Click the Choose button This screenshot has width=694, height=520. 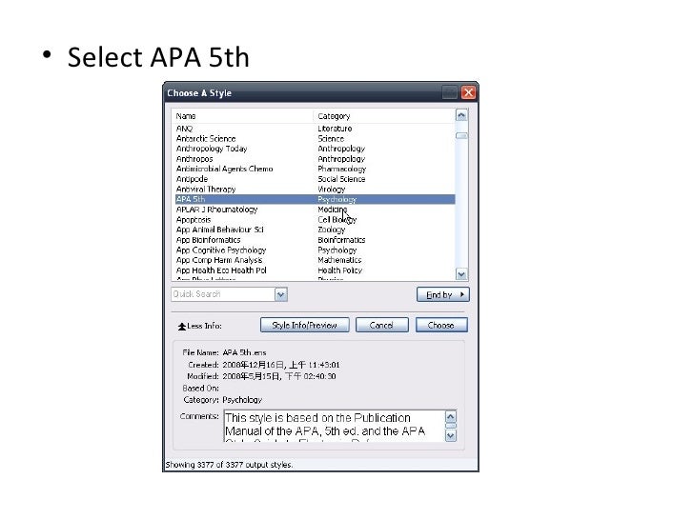click(x=440, y=325)
